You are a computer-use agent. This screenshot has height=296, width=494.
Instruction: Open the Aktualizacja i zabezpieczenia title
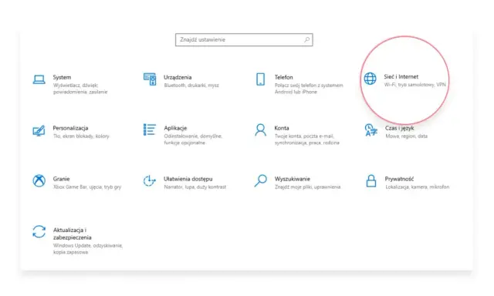coord(72,234)
